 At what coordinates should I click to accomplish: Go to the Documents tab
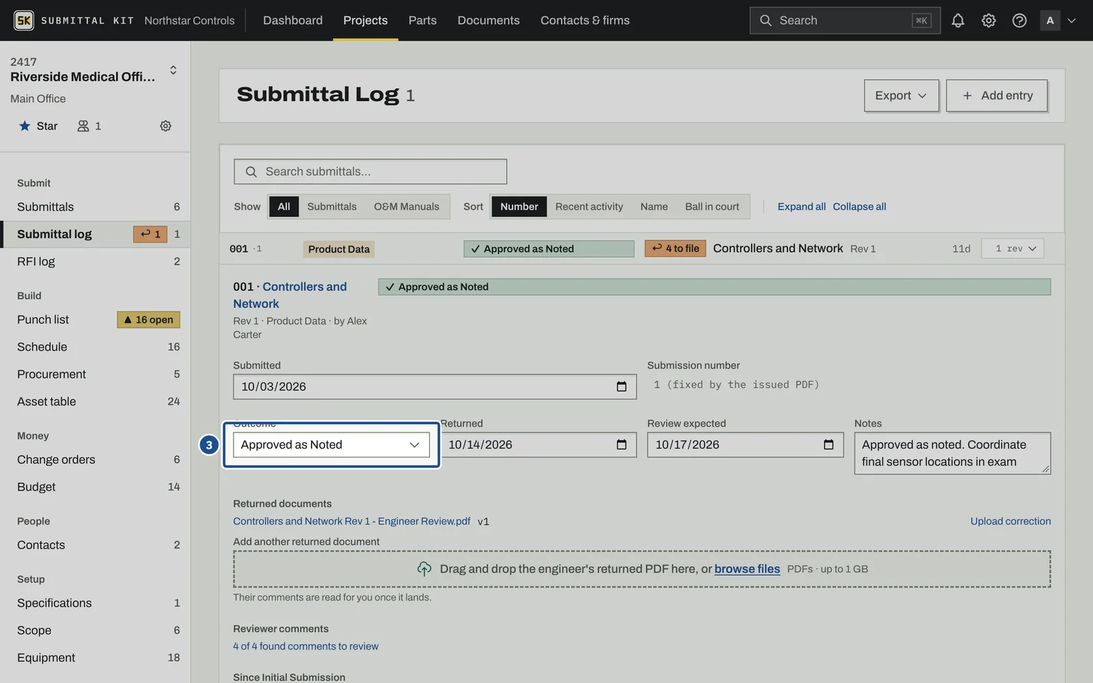click(x=488, y=20)
